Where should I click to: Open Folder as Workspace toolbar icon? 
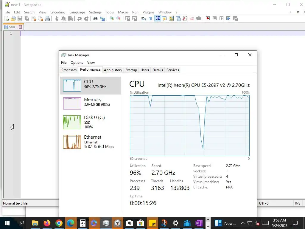[192, 18]
